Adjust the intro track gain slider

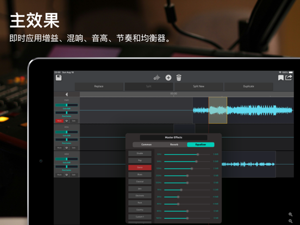click(x=67, y=132)
